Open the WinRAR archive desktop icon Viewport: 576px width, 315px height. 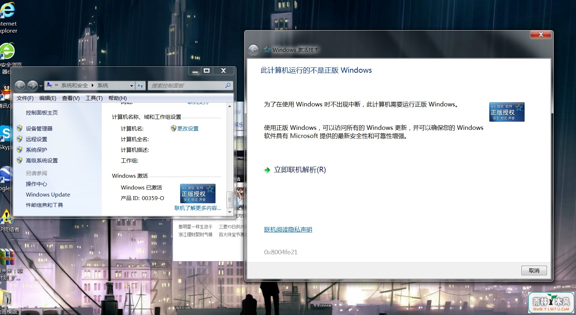point(7,257)
